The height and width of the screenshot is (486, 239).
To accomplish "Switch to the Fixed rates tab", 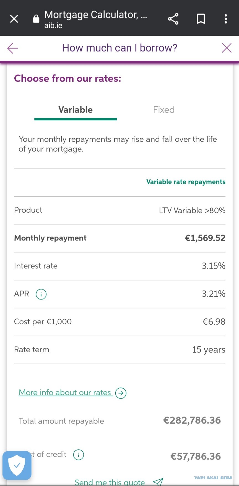I will coord(164,110).
